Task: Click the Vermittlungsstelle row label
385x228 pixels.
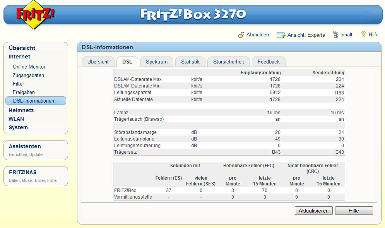Action: (x=133, y=197)
